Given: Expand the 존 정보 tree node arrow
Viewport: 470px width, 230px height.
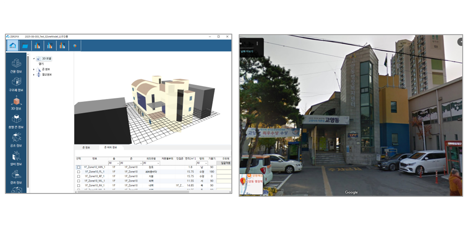Looking at the screenshot, I should [x=34, y=69].
